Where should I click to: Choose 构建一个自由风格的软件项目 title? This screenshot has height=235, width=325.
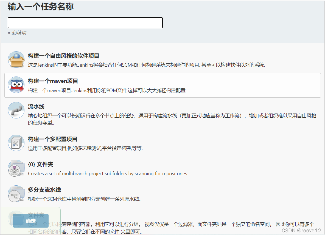coord(64,56)
